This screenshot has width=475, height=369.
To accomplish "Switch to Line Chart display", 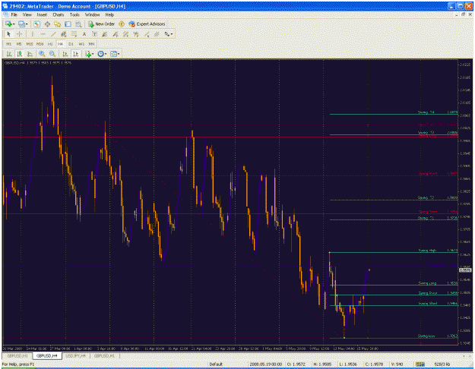I will click(30, 54).
